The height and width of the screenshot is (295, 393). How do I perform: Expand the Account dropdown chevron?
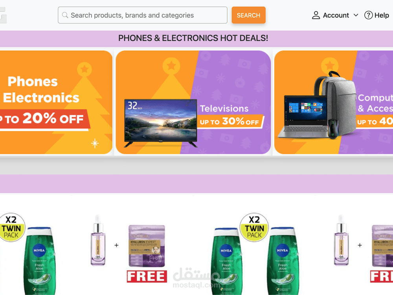[x=356, y=15]
